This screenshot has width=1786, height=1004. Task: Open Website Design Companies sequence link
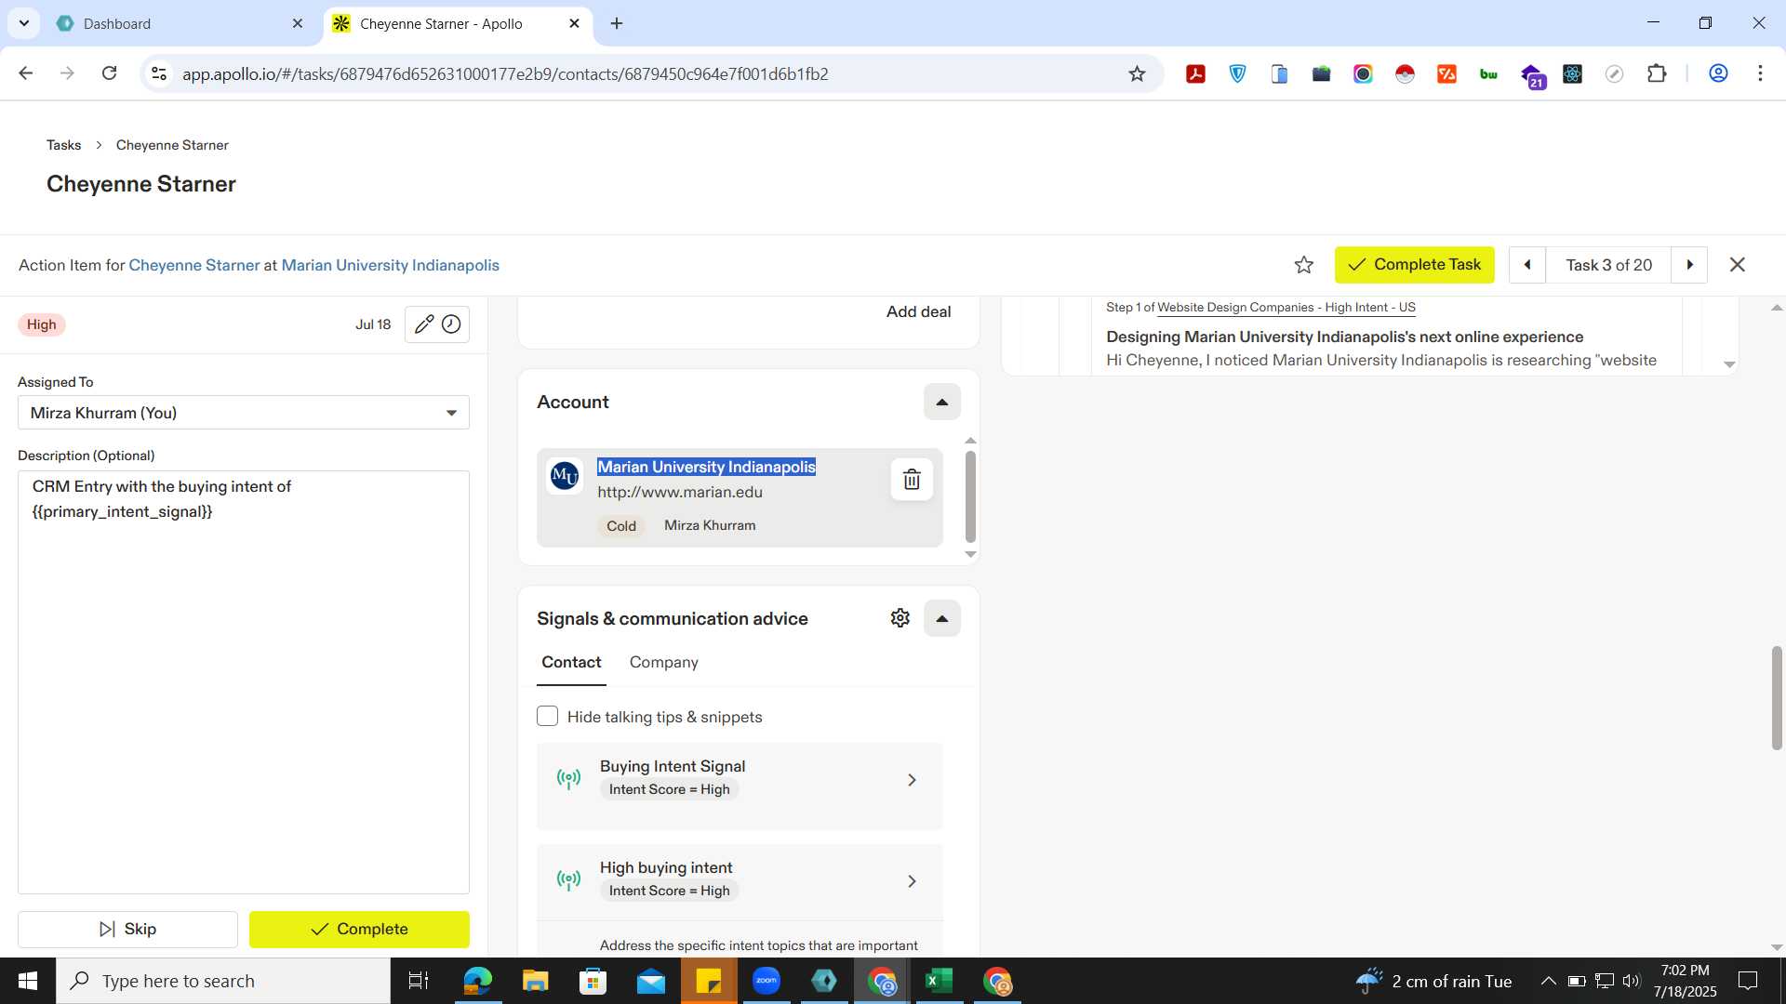click(1286, 307)
